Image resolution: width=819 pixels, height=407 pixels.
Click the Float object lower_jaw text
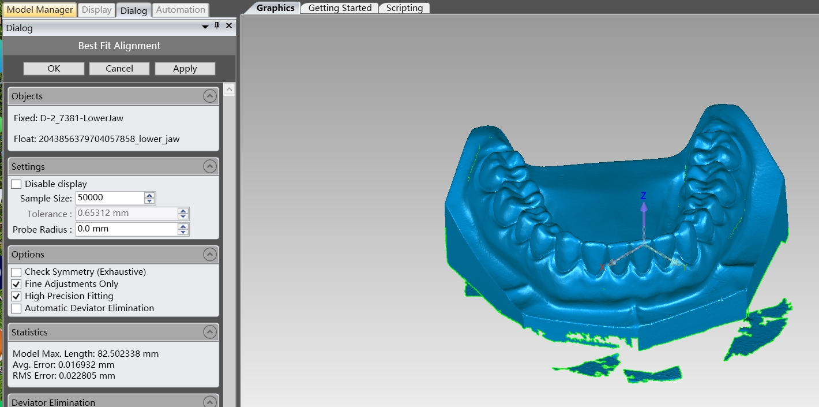pos(97,139)
